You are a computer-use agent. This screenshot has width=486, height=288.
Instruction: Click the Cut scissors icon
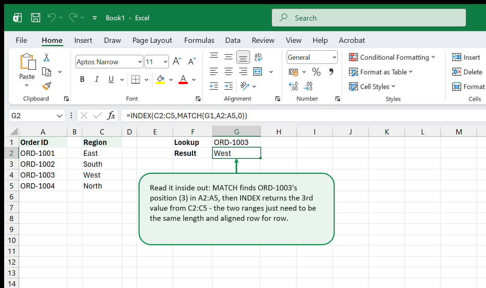47,57
